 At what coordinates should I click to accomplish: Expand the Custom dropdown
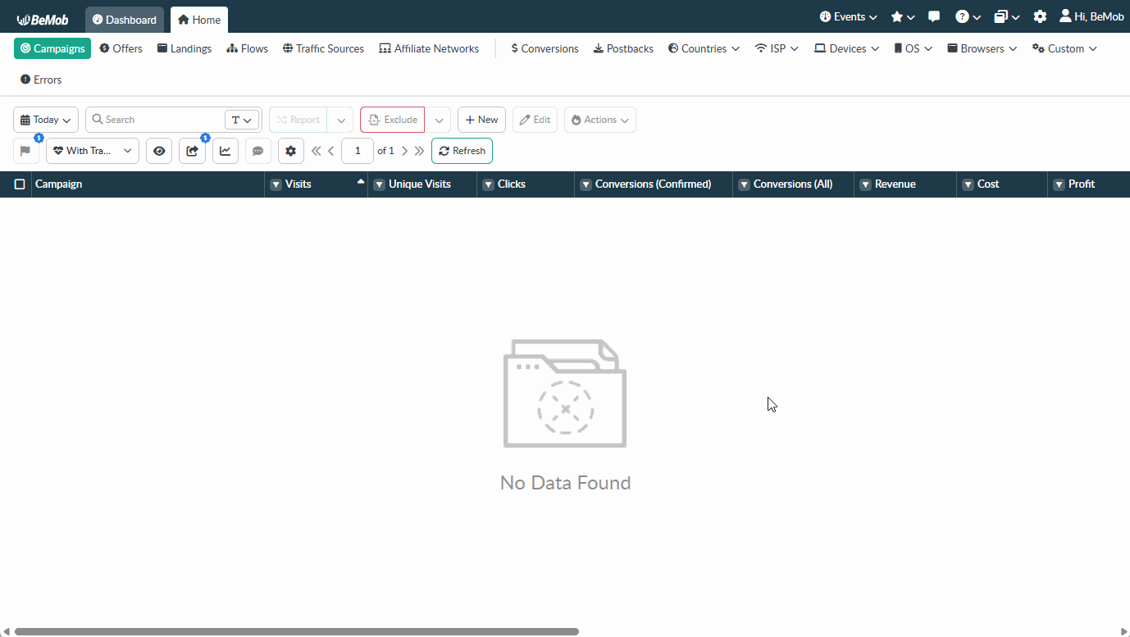point(1064,48)
